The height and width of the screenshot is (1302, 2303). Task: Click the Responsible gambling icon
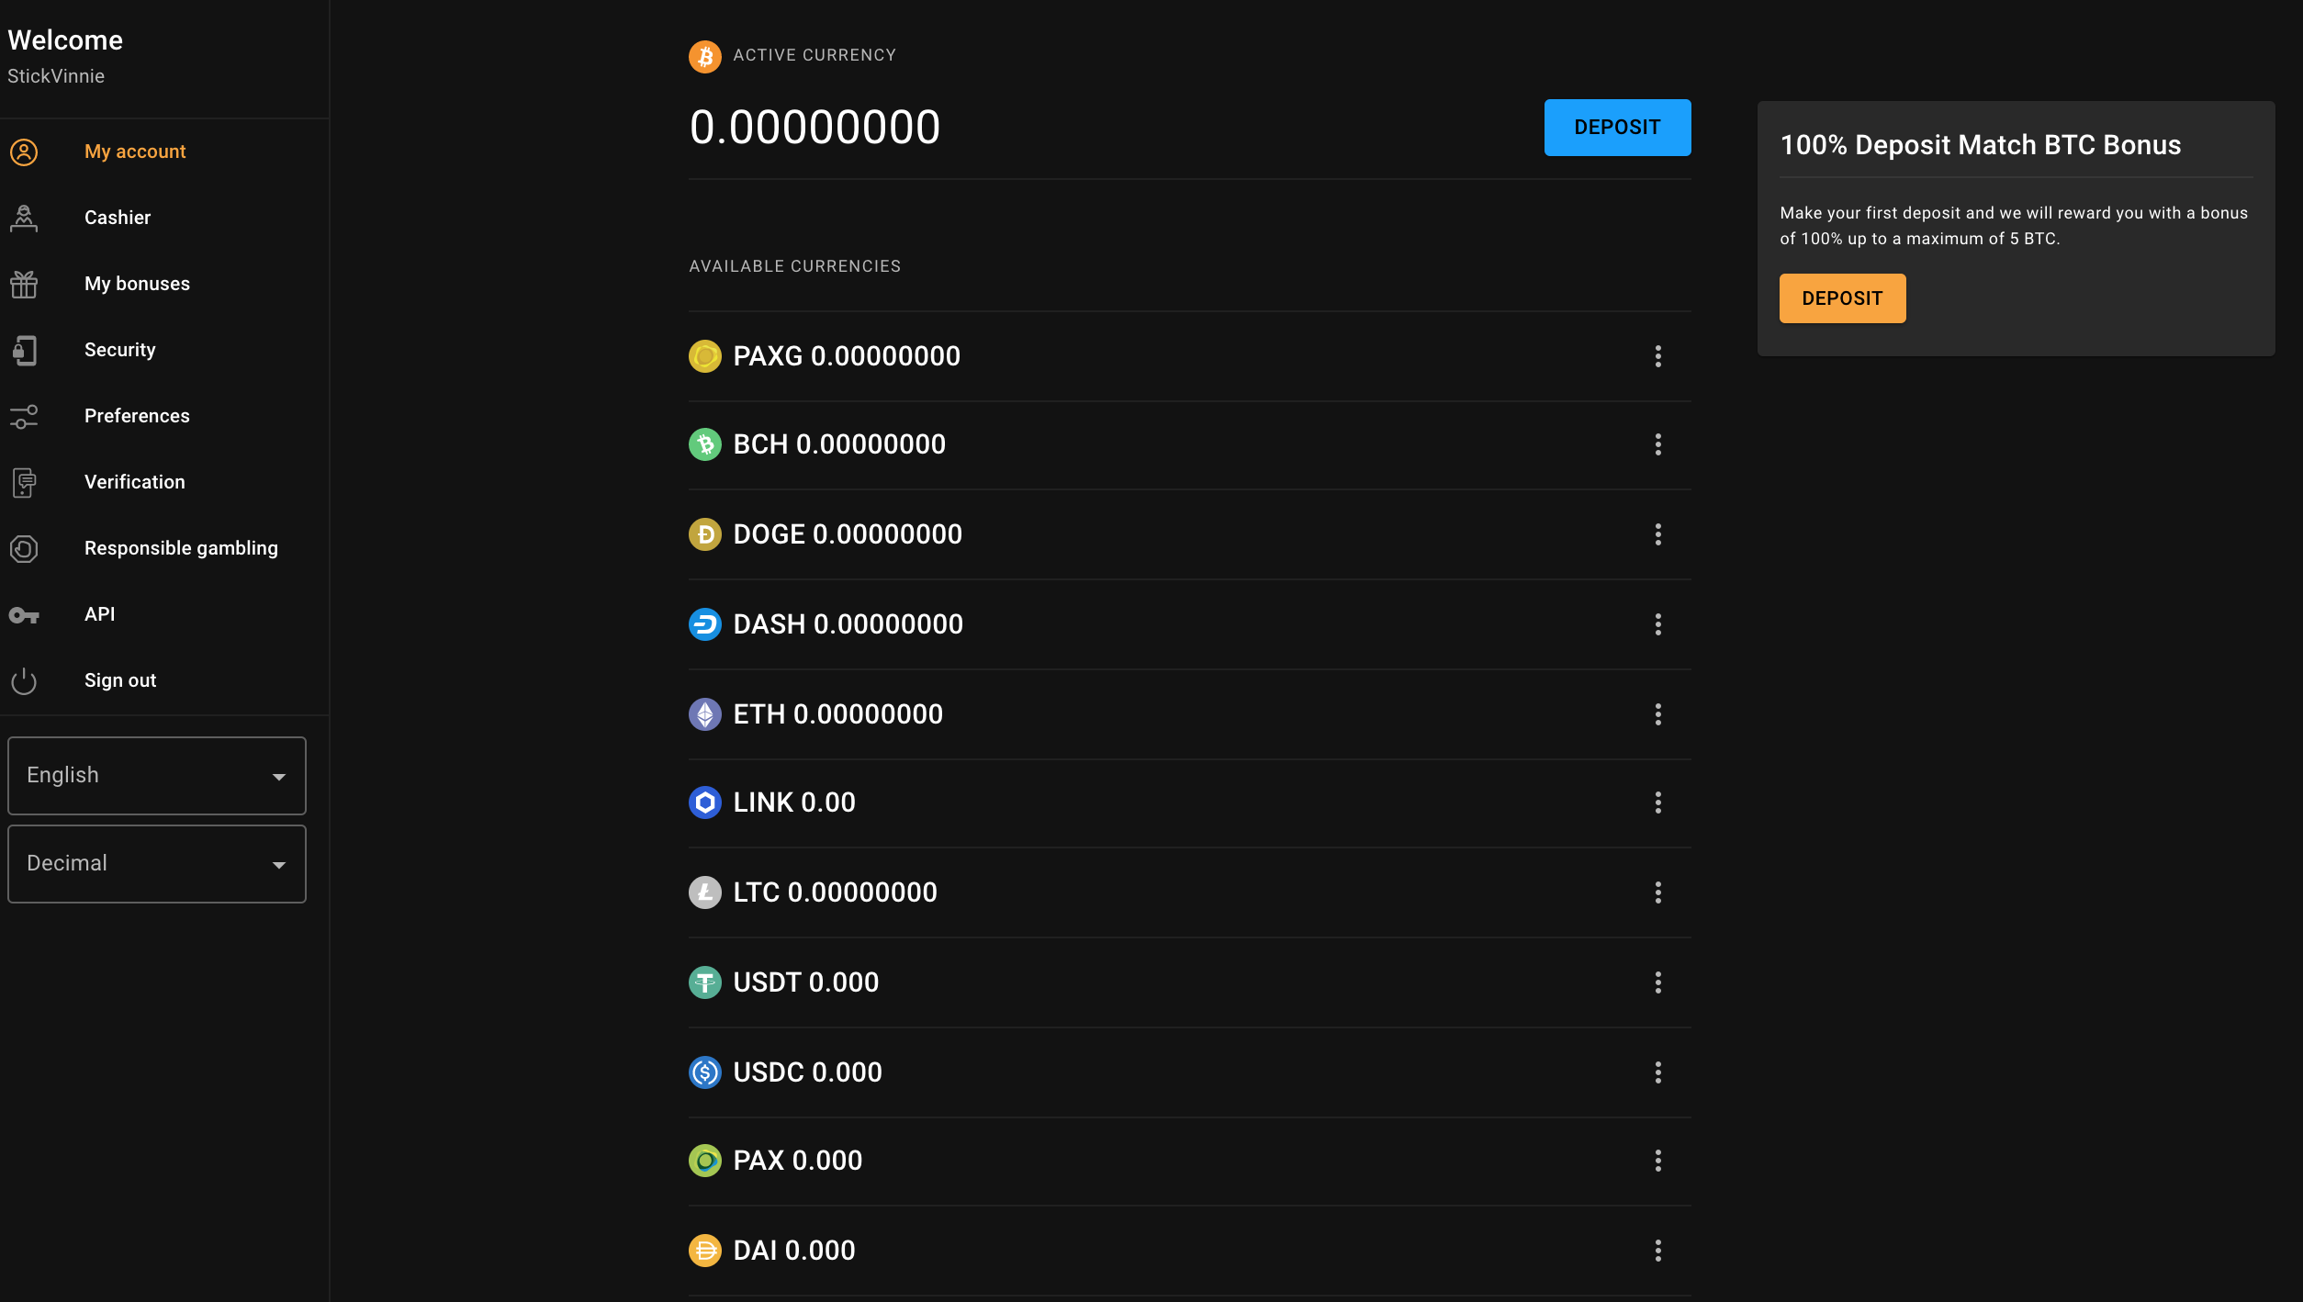(x=24, y=548)
